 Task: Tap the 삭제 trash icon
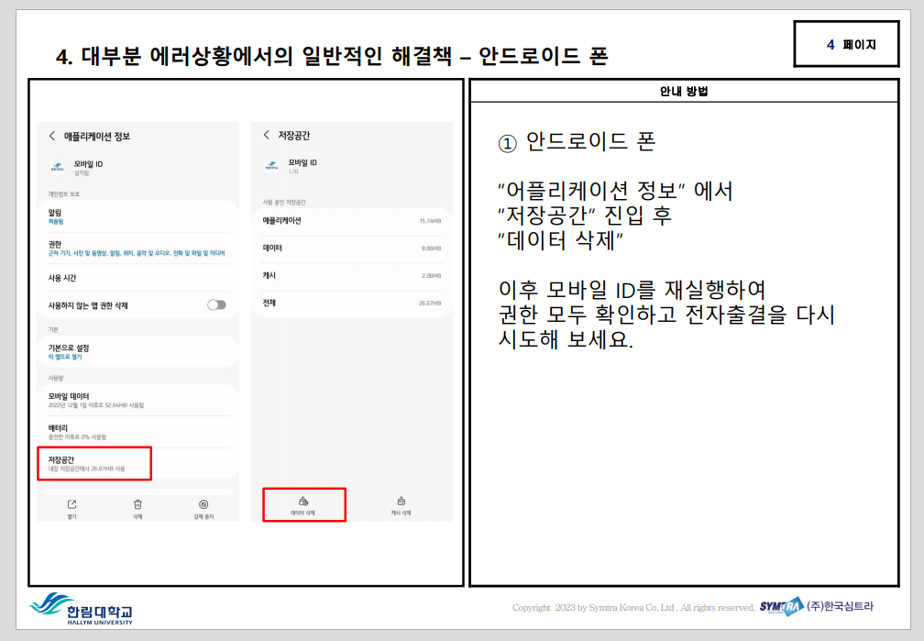(137, 504)
